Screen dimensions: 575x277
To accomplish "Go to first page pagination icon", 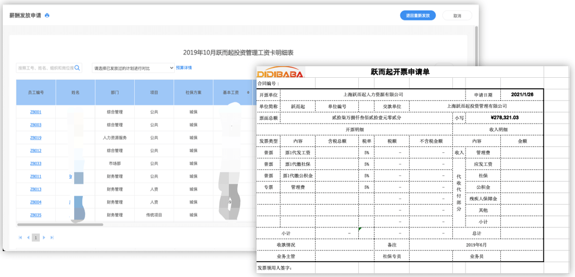I will click(x=20, y=237).
